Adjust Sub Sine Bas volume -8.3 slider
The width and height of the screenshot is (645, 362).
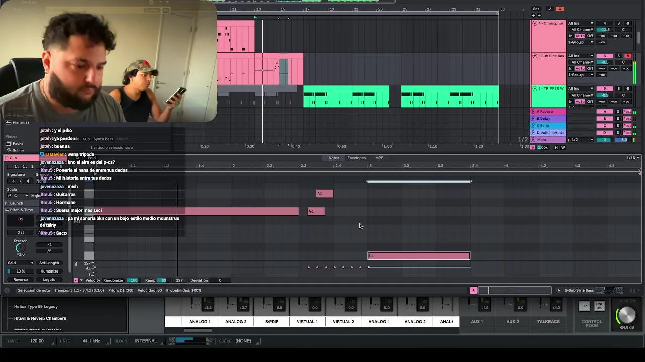(605, 62)
